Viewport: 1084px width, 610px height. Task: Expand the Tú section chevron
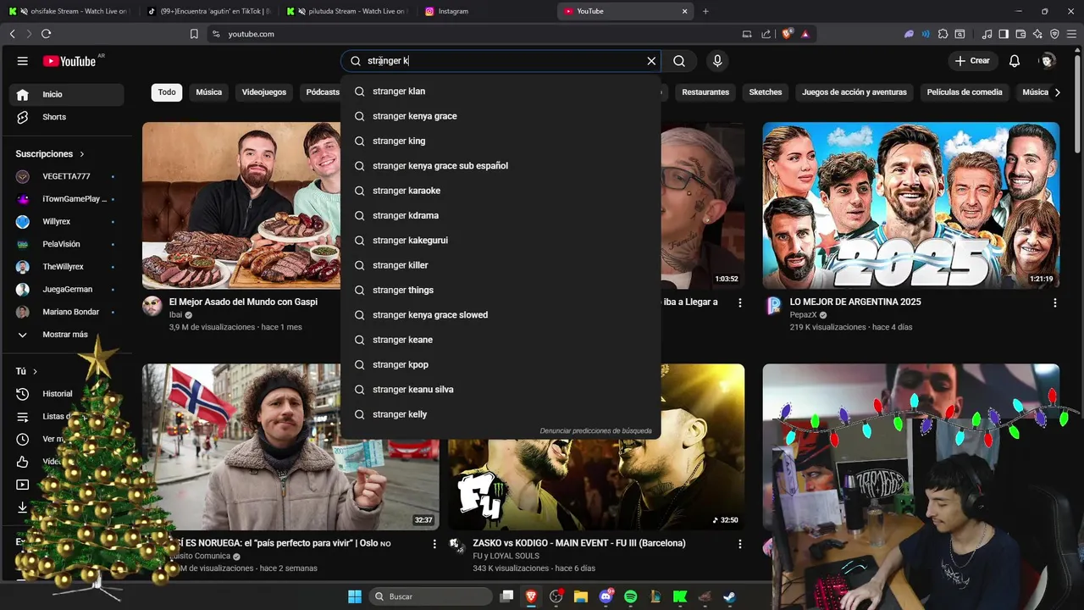click(x=35, y=371)
